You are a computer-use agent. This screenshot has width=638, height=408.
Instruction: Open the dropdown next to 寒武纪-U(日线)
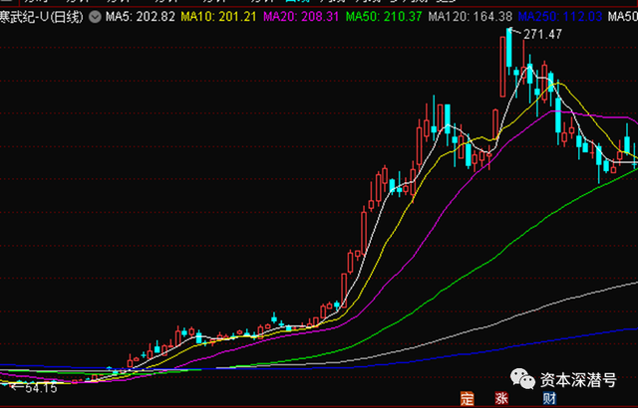pos(95,17)
